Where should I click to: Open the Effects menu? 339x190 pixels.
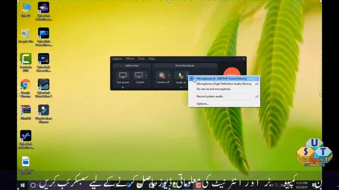pos(130,59)
